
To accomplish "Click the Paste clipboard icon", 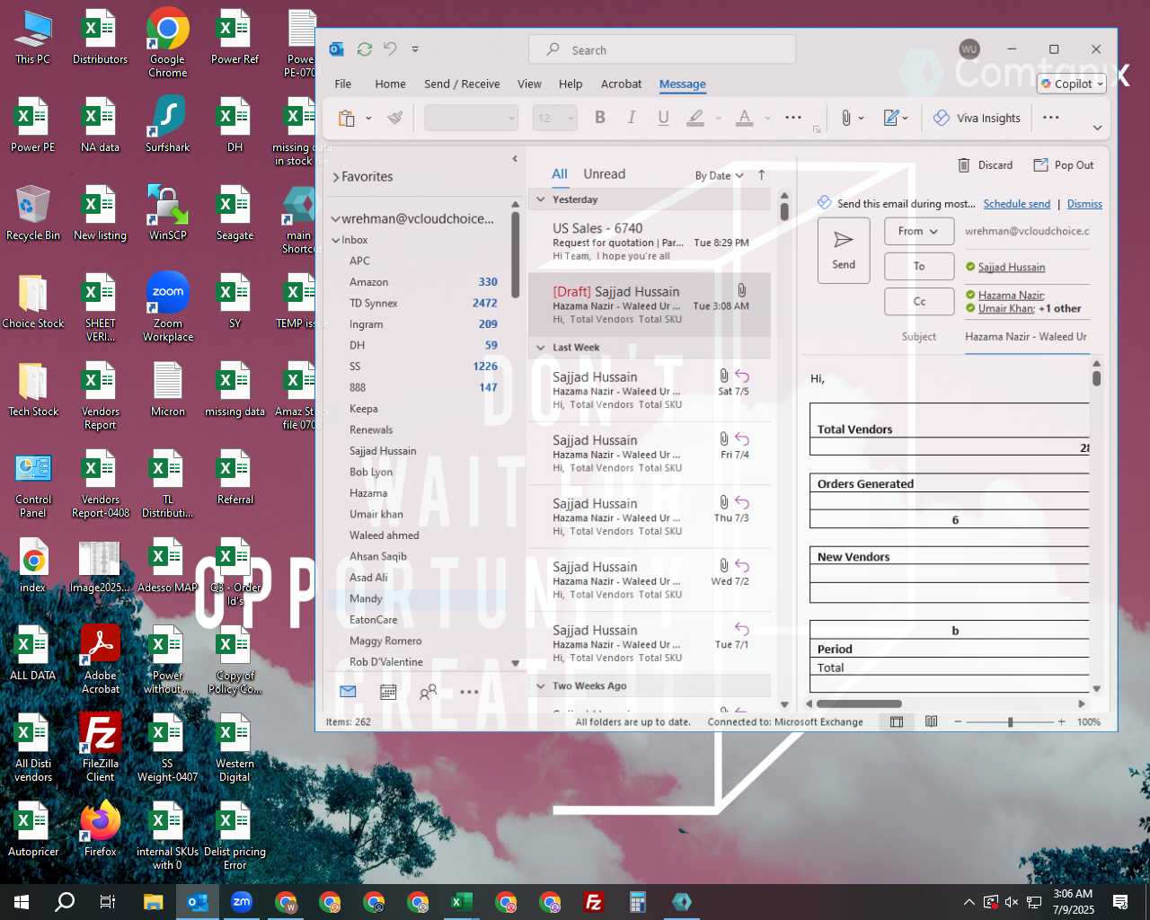I will click(347, 118).
